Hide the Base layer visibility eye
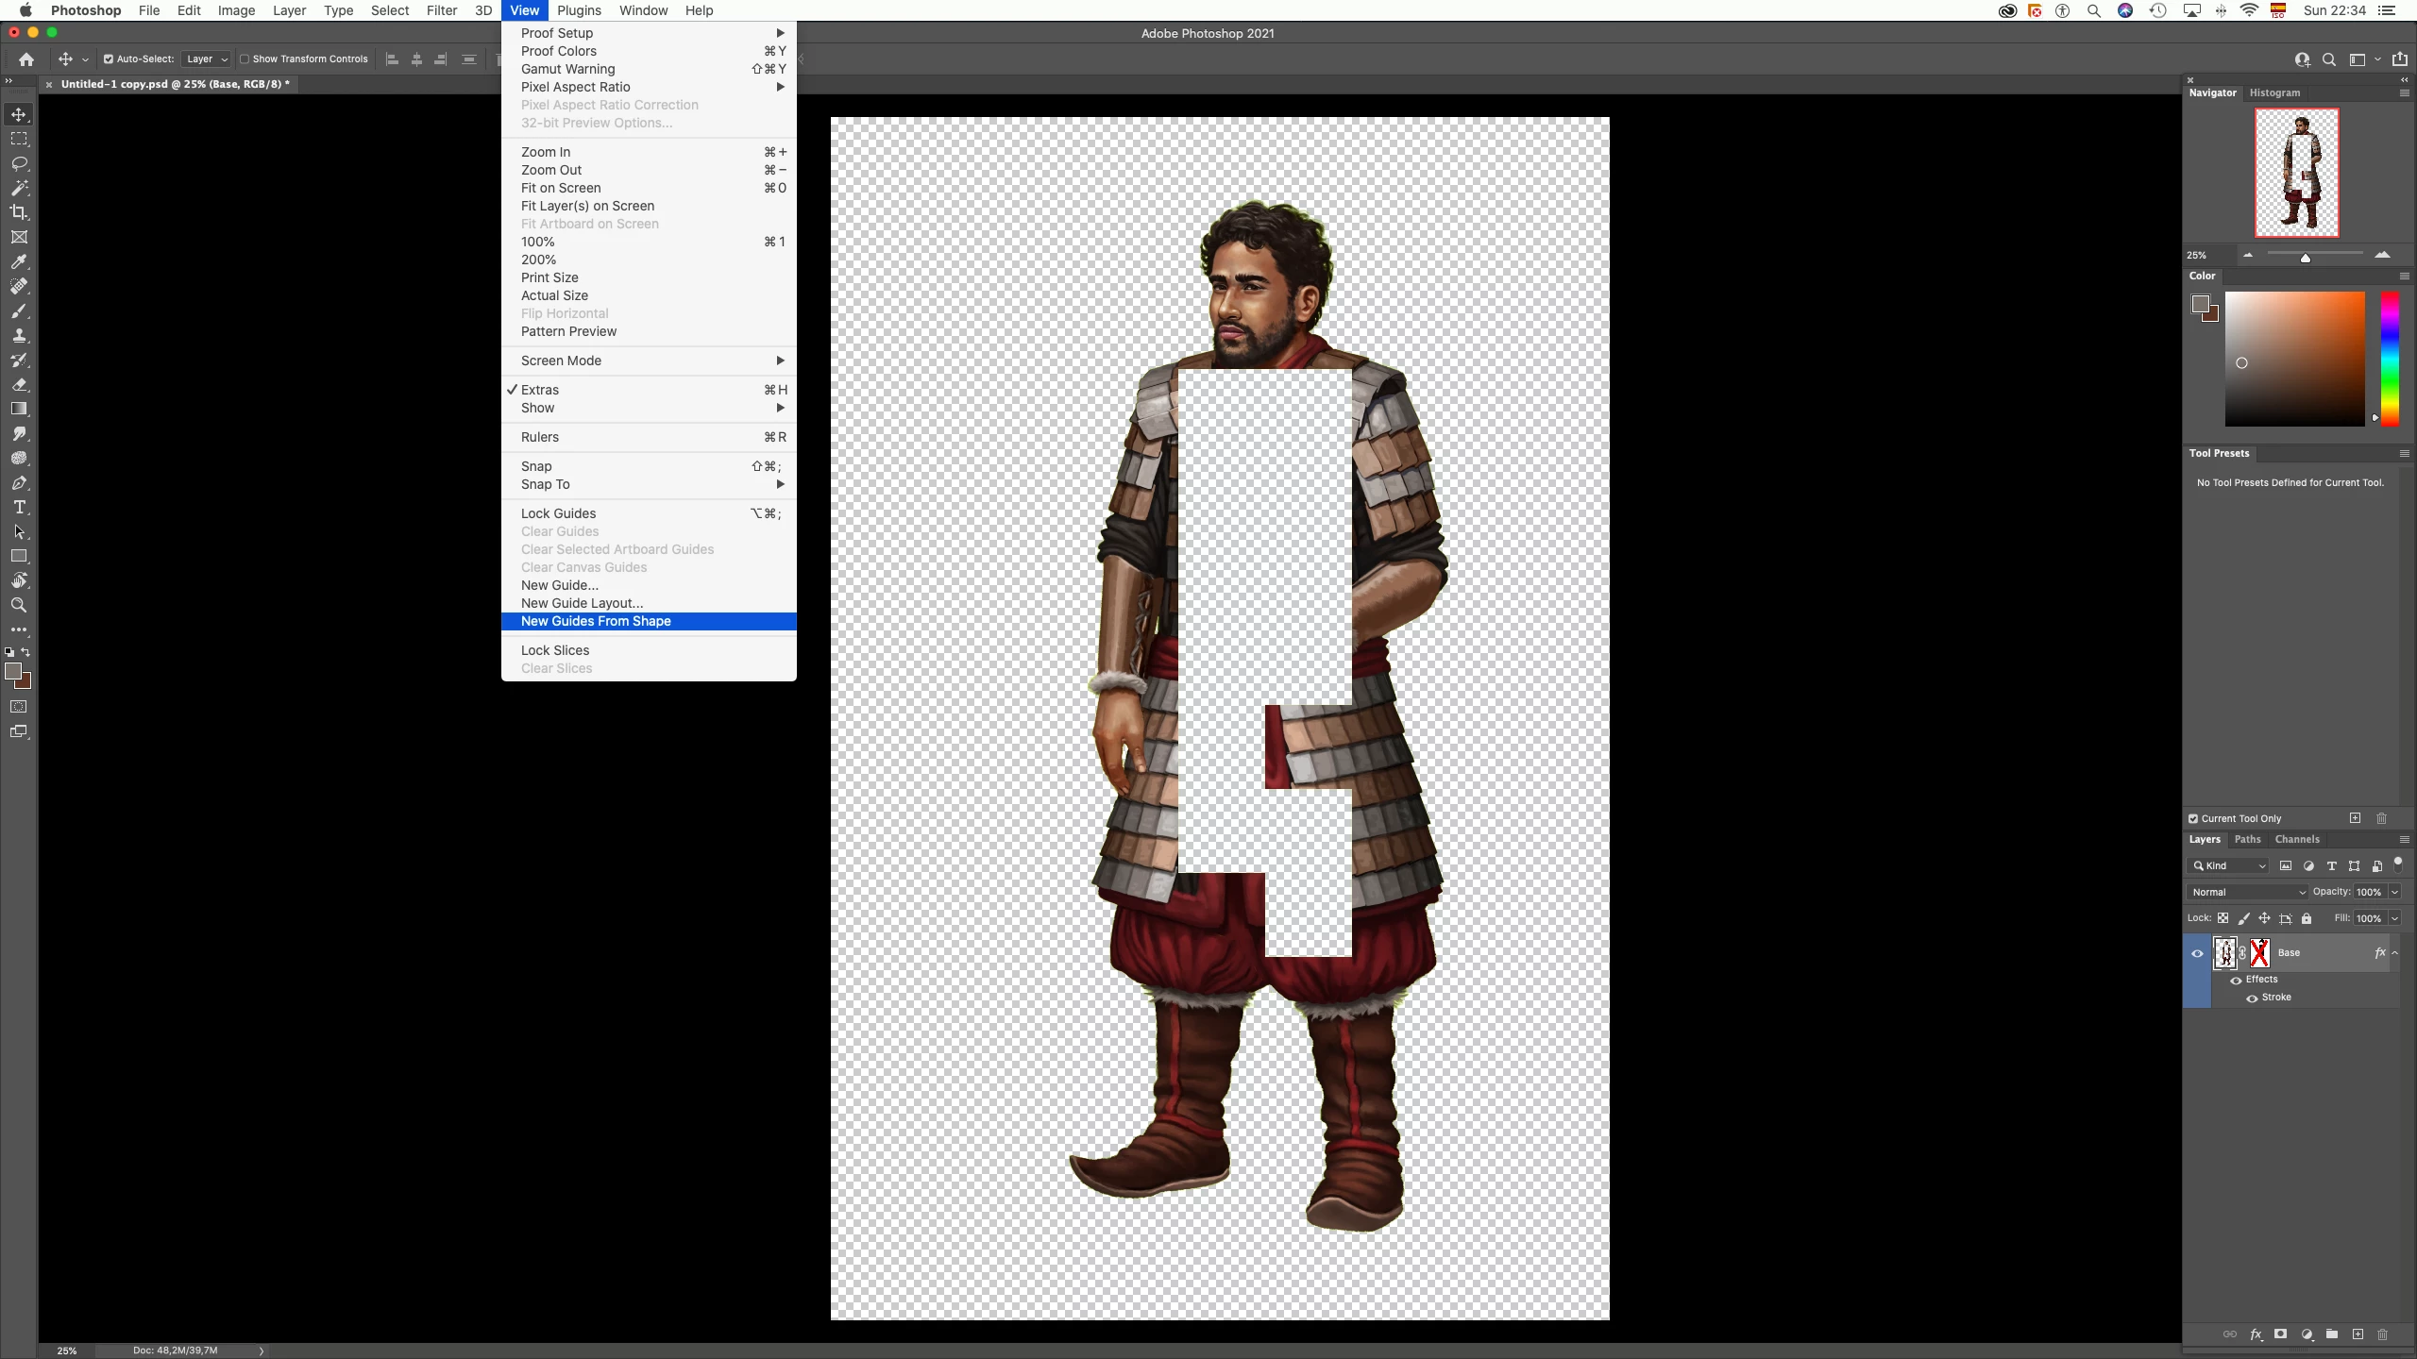 coord(2197,953)
